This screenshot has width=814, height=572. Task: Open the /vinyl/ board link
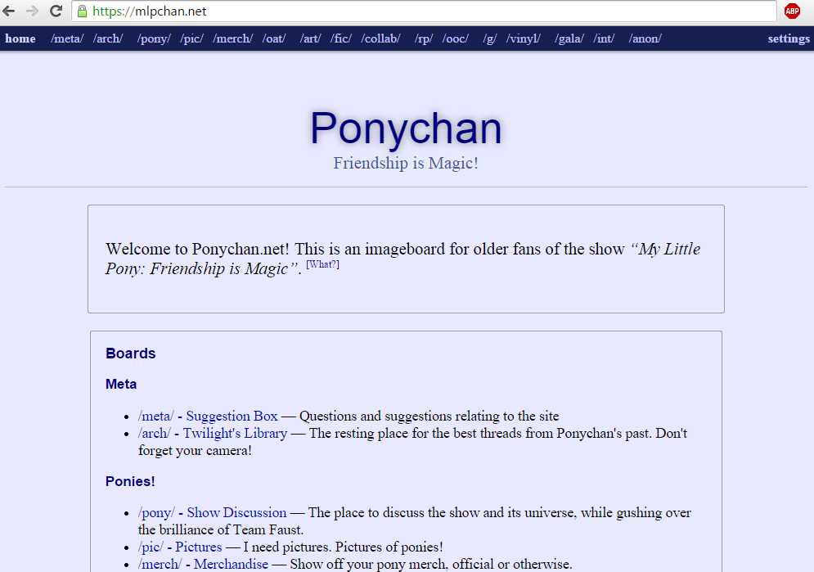(523, 38)
